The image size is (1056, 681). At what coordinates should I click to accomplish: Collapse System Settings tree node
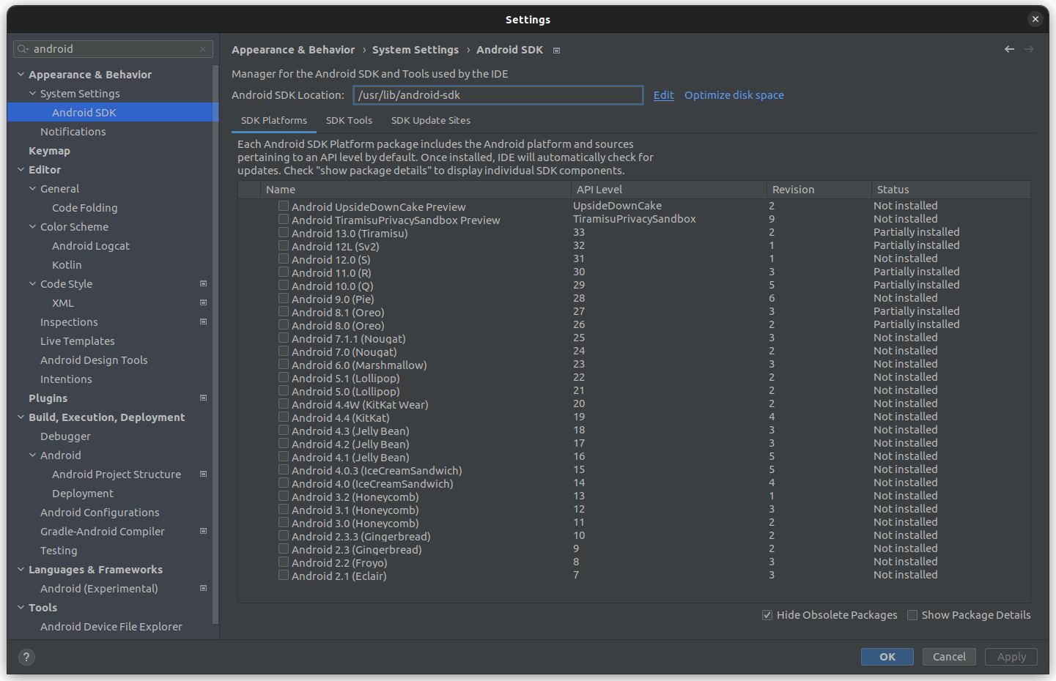(x=33, y=94)
